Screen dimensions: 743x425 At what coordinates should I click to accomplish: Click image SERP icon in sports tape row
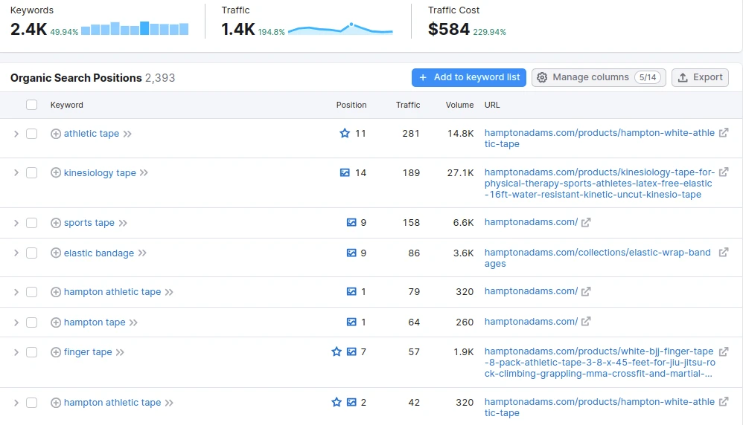(x=351, y=223)
